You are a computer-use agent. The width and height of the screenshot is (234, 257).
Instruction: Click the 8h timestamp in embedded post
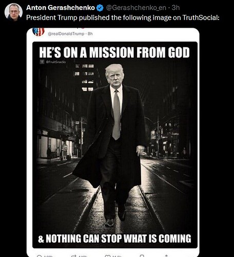point(90,34)
